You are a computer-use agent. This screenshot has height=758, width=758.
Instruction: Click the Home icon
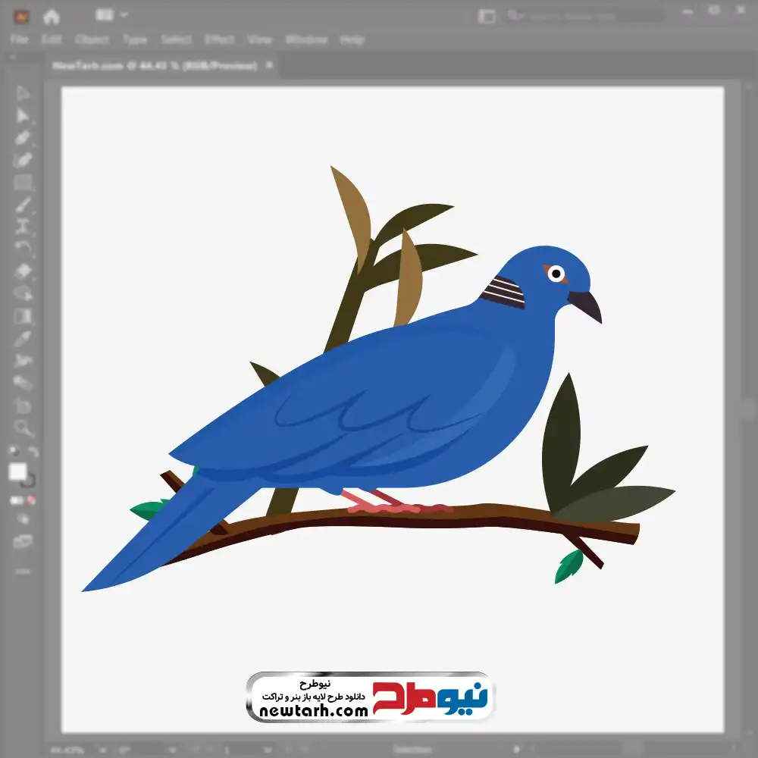52,16
